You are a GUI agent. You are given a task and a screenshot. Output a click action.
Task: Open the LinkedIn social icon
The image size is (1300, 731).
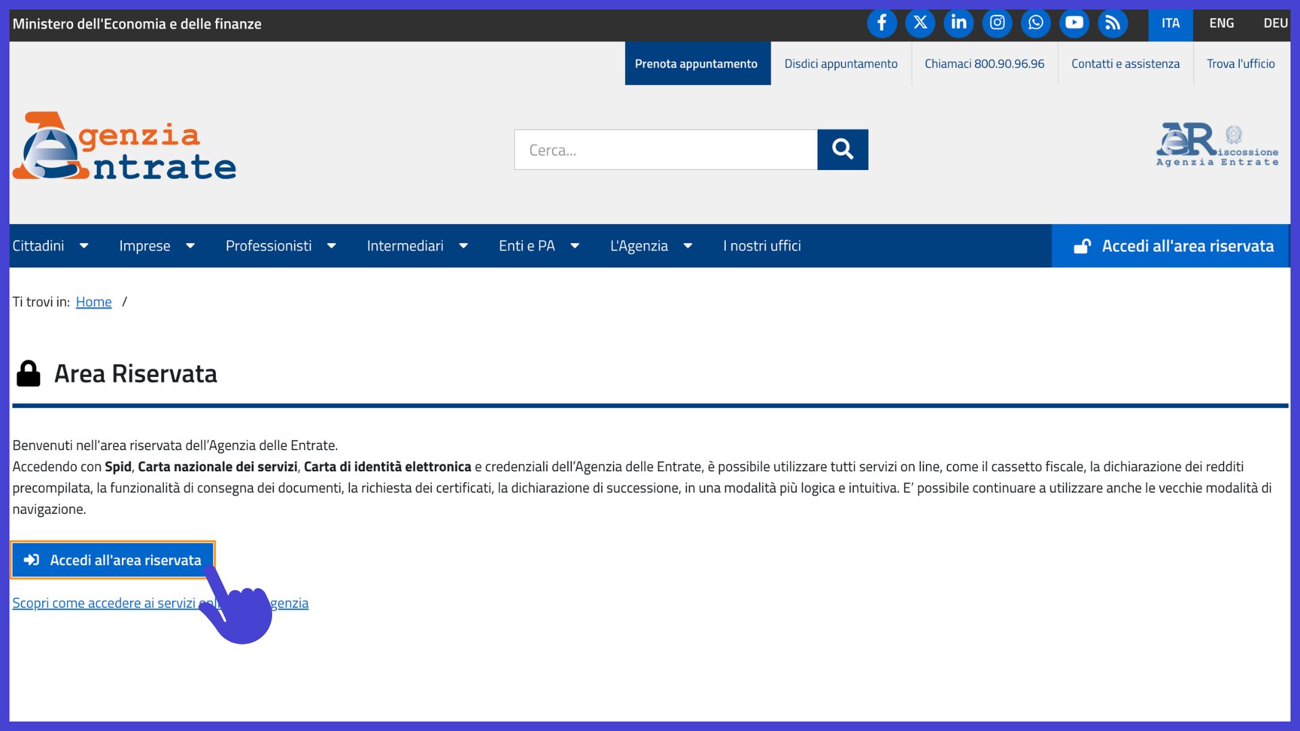coord(959,23)
